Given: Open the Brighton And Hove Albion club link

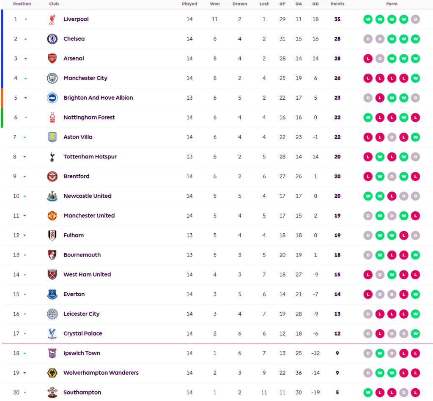Looking at the screenshot, I should click(x=98, y=98).
